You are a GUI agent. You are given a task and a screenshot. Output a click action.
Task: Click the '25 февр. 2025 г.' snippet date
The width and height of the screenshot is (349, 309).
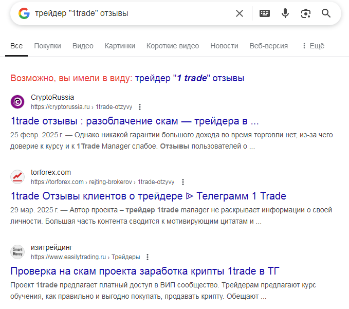tap(36, 135)
